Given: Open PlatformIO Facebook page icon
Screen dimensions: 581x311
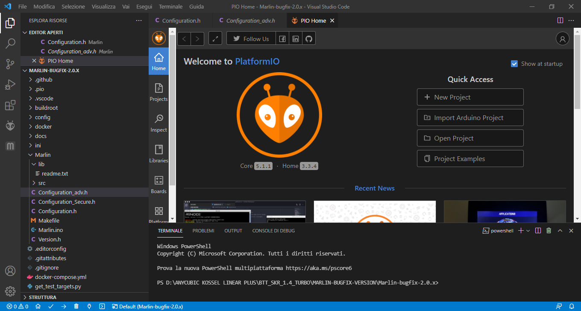Looking at the screenshot, I should pyautogui.click(x=282, y=38).
